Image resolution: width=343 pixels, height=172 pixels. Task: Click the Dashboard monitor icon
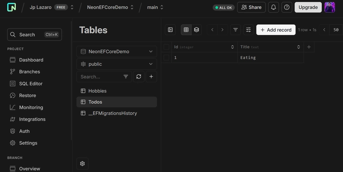point(13,60)
